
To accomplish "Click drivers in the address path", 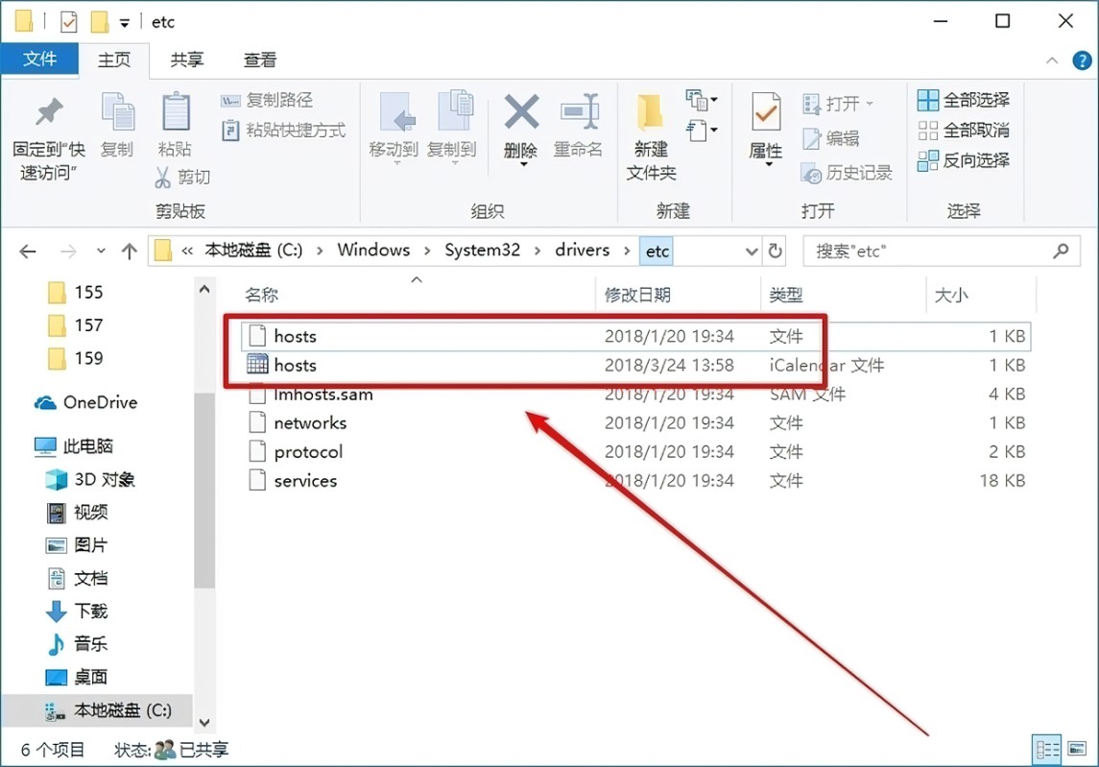I will pyautogui.click(x=582, y=251).
